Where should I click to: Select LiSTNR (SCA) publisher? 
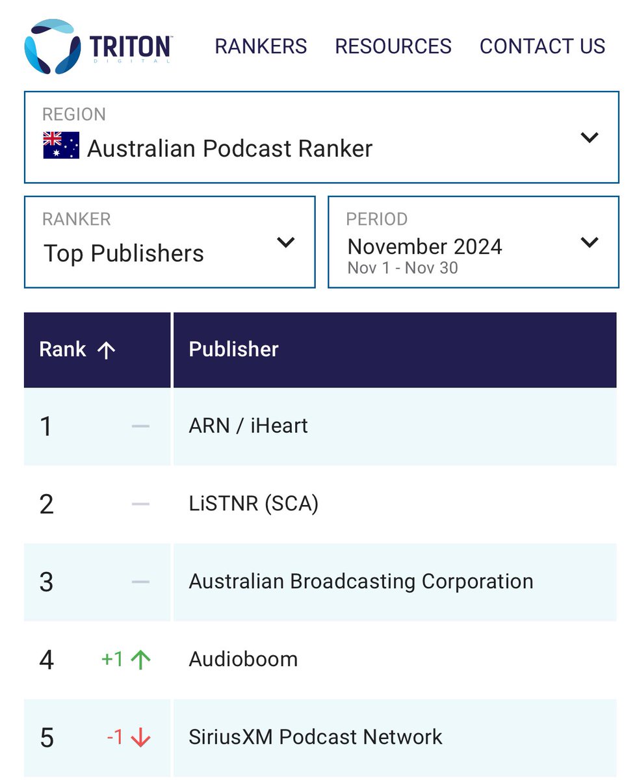click(253, 504)
